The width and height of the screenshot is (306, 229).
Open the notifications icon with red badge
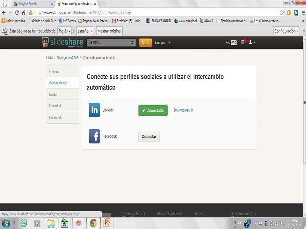[243, 42]
